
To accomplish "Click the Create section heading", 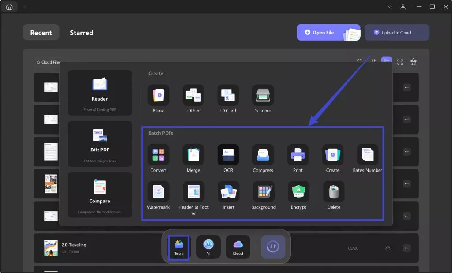I will 156,74.
